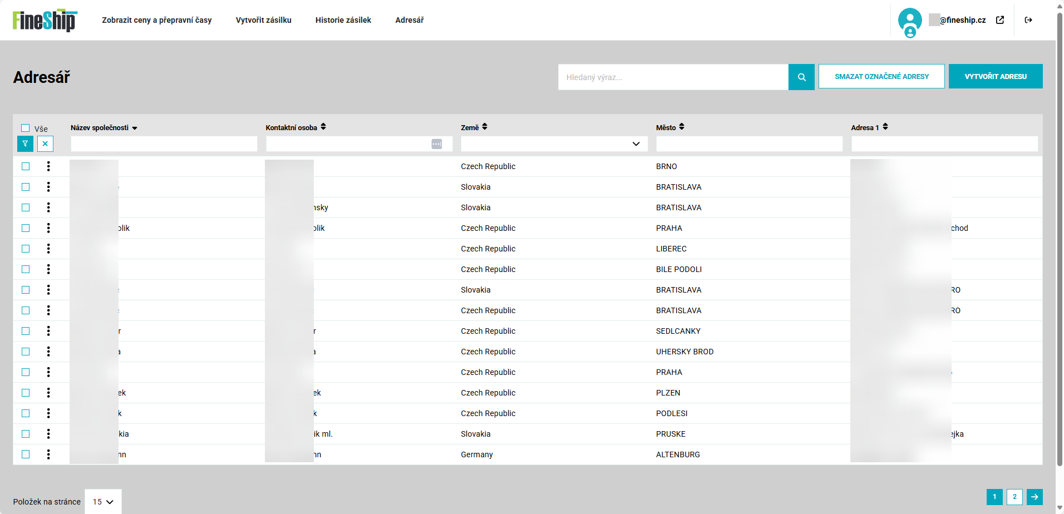Click the VYTVOŘIT ADRESU button

995,77
